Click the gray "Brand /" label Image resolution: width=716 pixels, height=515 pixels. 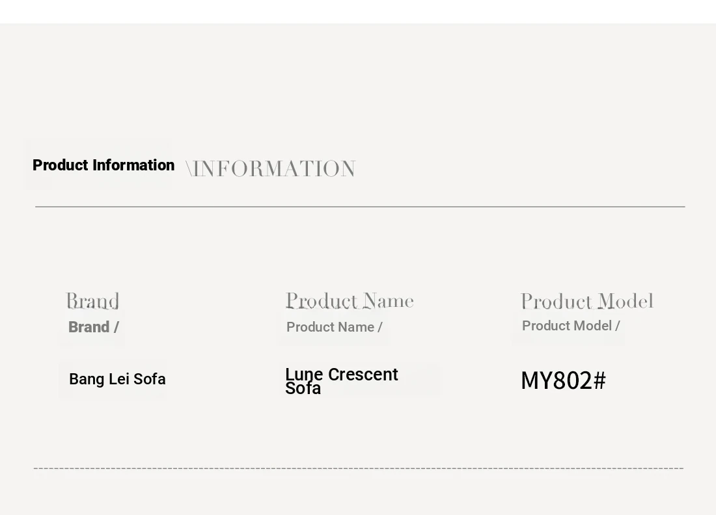tap(94, 327)
